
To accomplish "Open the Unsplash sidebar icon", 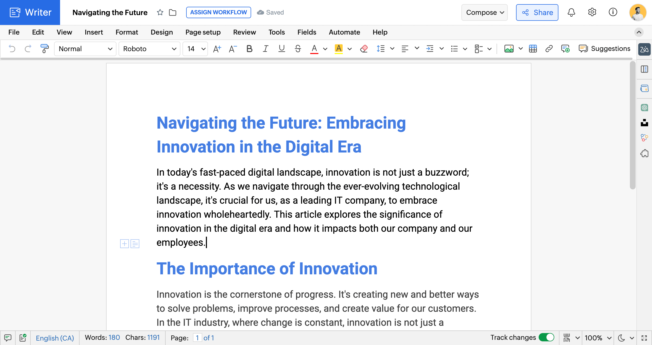I will (x=644, y=123).
